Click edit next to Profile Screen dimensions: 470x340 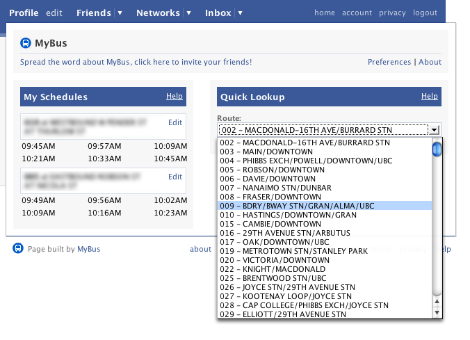pos(54,13)
